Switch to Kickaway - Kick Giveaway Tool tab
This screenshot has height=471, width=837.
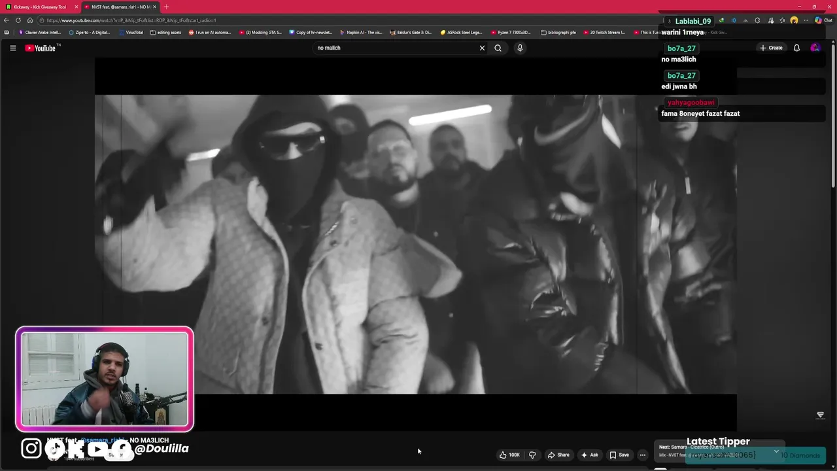(39, 7)
